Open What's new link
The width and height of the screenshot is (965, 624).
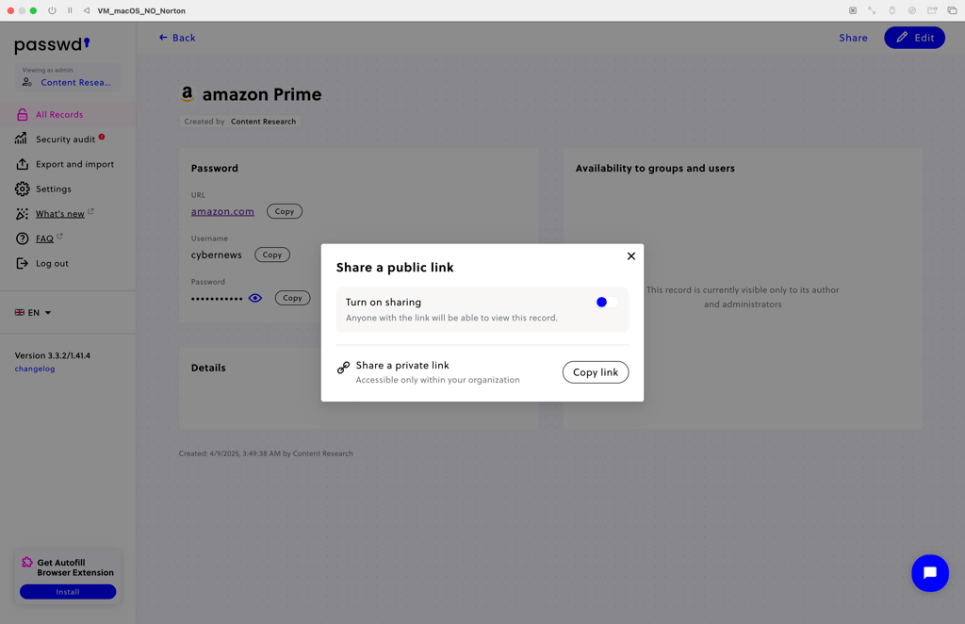coord(59,214)
